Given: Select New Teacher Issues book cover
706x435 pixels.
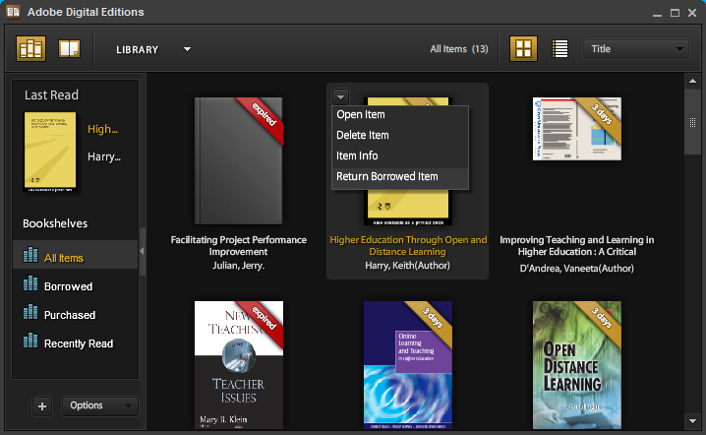Looking at the screenshot, I should (239, 365).
